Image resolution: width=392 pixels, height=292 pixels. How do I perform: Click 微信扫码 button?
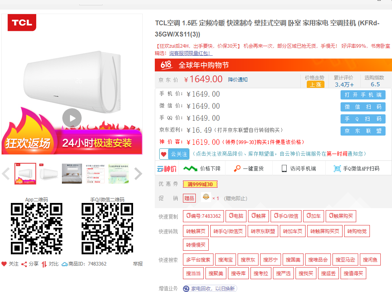363,107
